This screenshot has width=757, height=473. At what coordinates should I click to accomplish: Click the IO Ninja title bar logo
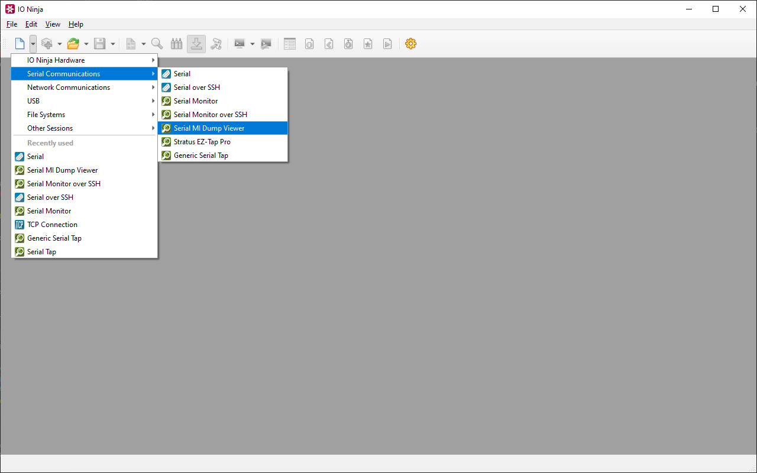pyautogui.click(x=9, y=9)
